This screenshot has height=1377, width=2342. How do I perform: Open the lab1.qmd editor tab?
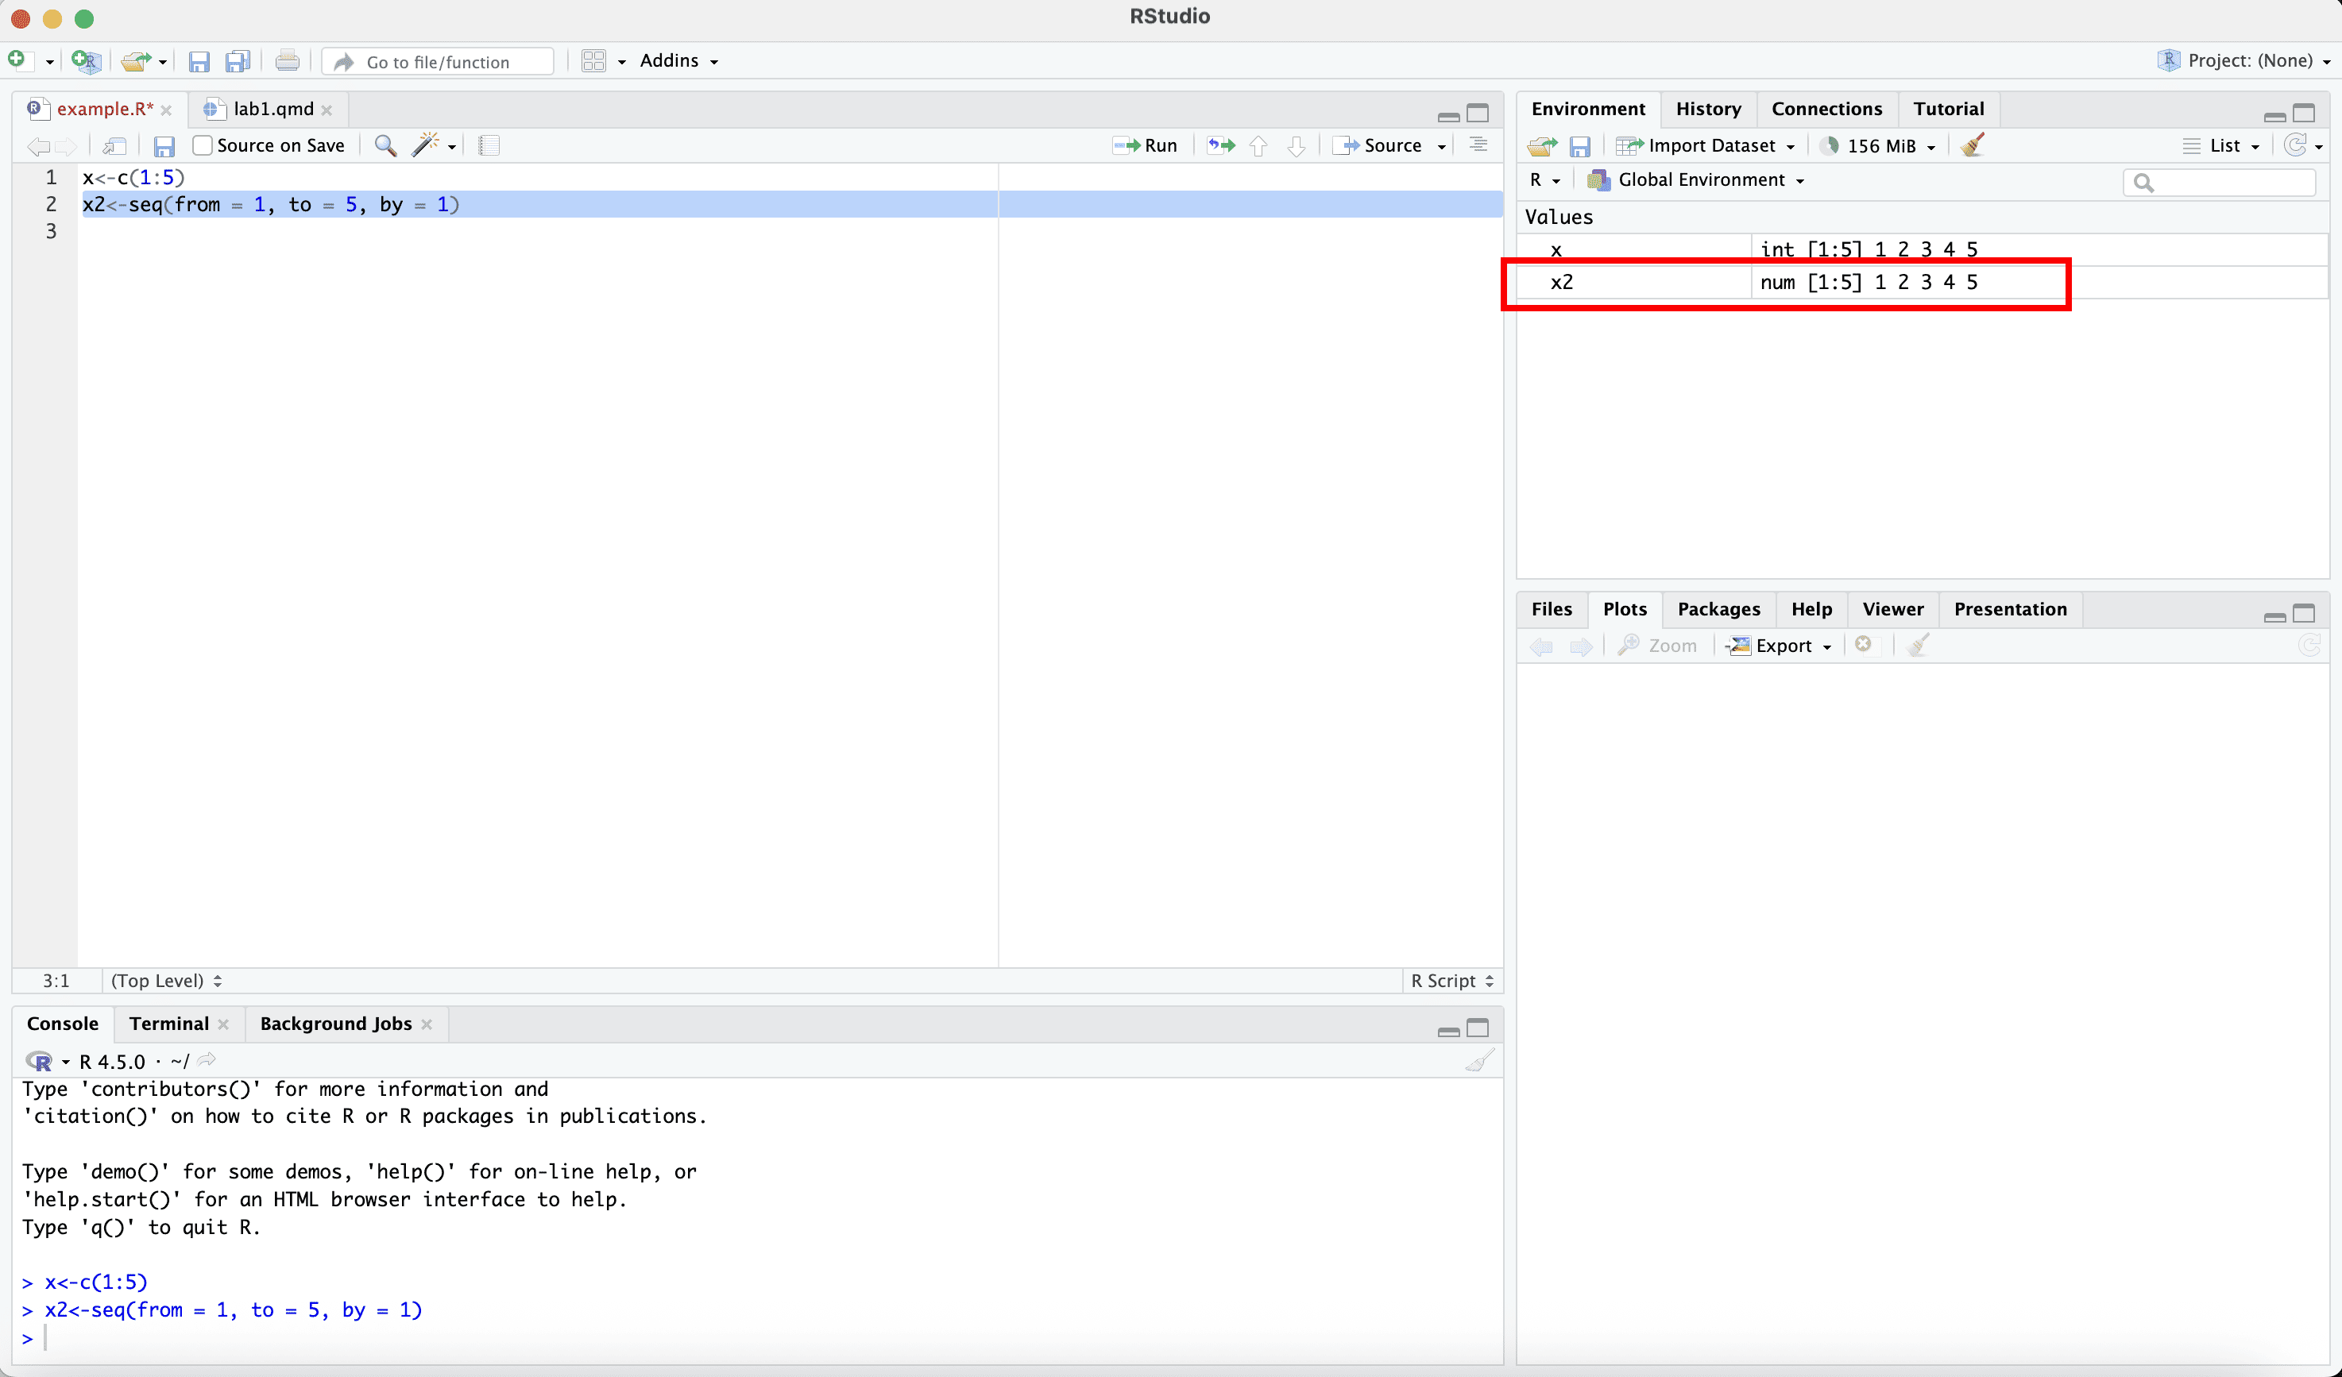point(272,109)
